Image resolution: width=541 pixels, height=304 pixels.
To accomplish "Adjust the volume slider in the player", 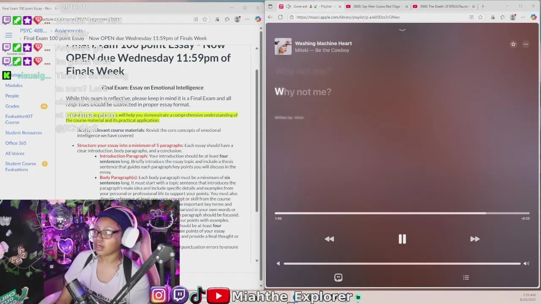I will [402, 263].
